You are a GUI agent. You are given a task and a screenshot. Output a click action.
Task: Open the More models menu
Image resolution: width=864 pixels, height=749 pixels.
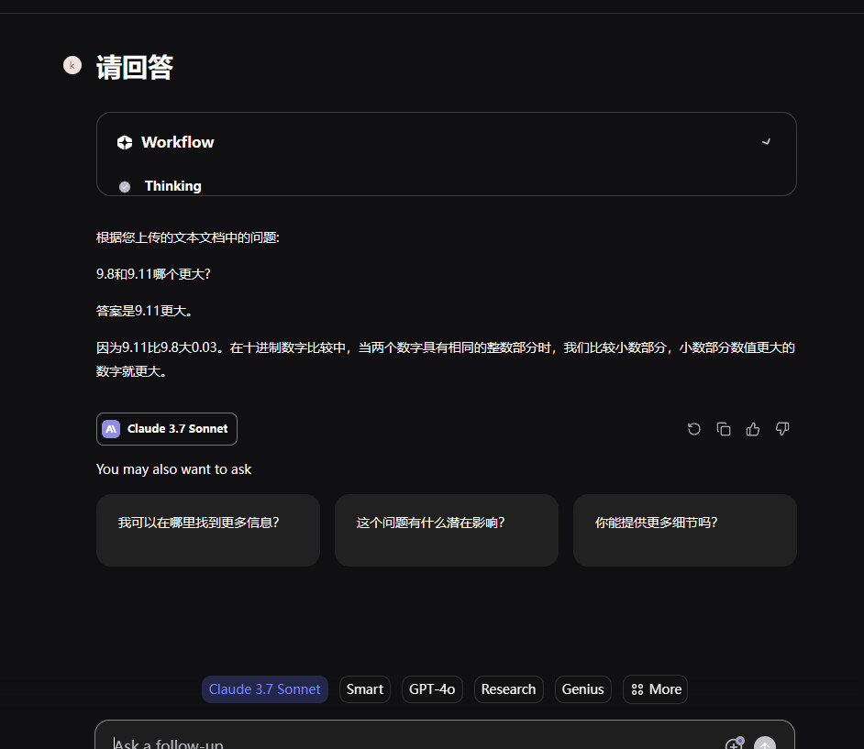655,689
